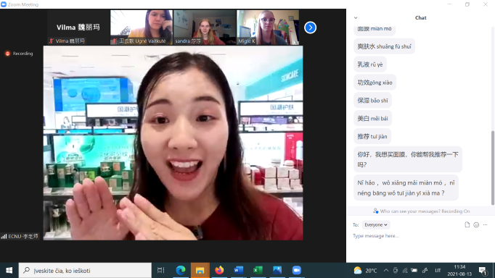Open the file attachment icon in chat

[467, 224]
